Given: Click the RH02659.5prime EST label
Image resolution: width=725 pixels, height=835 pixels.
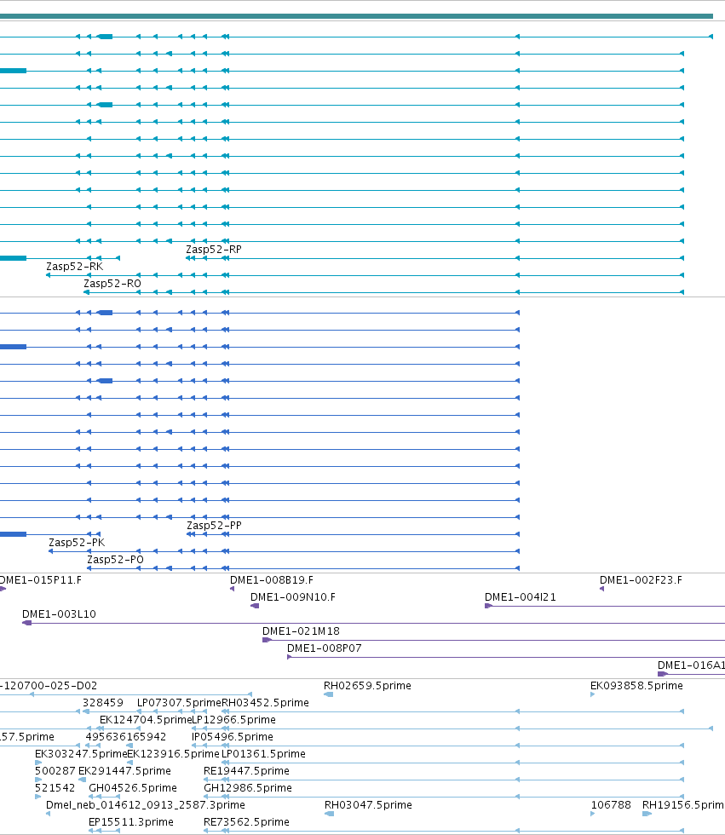Looking at the screenshot, I should (367, 686).
